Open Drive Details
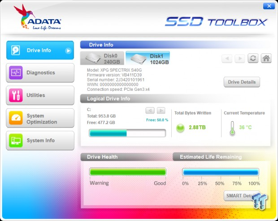The width and height of the screenshot is (278, 221). point(242,82)
